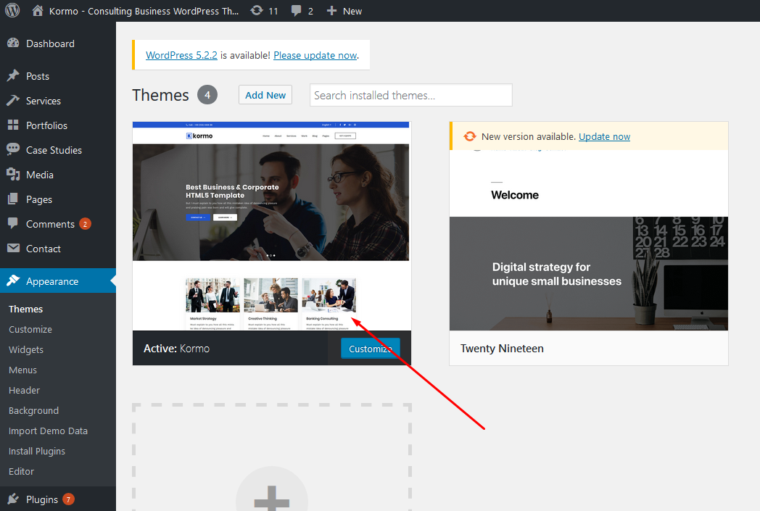Open the comments bubble in admin bar
This screenshot has height=511, width=760.
tap(296, 11)
